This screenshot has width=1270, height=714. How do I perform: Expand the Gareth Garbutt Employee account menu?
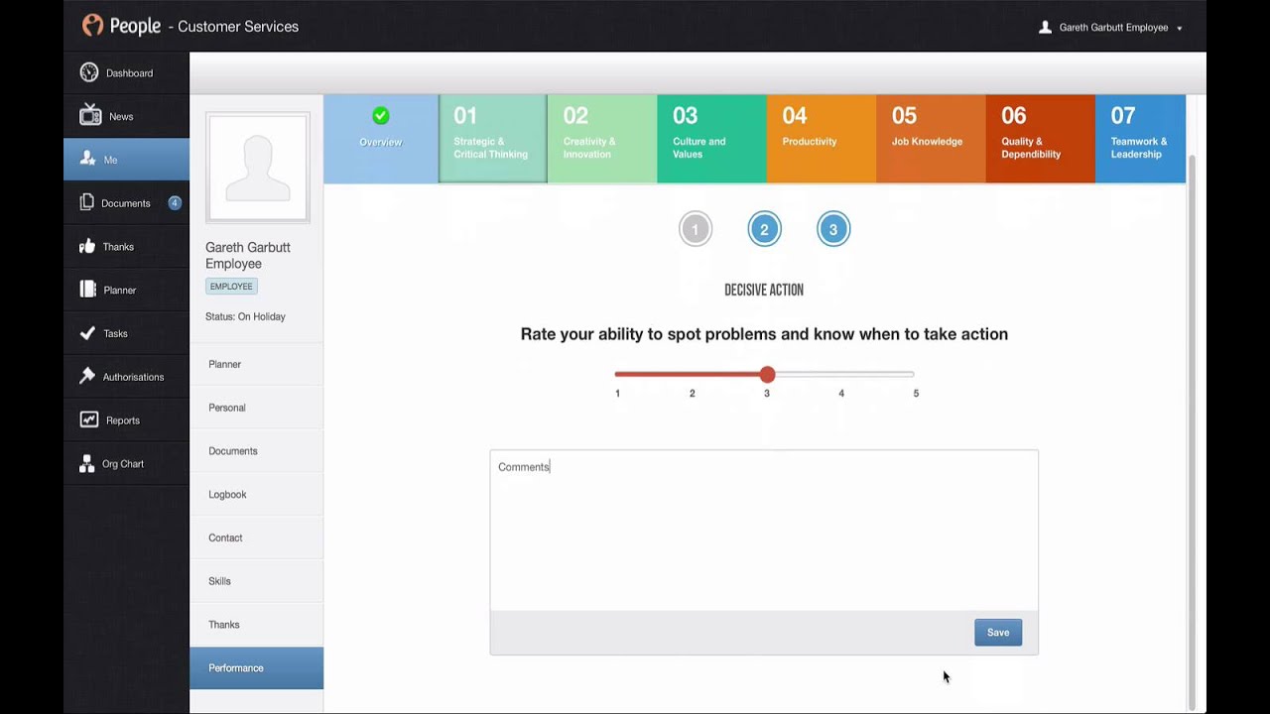point(1109,27)
